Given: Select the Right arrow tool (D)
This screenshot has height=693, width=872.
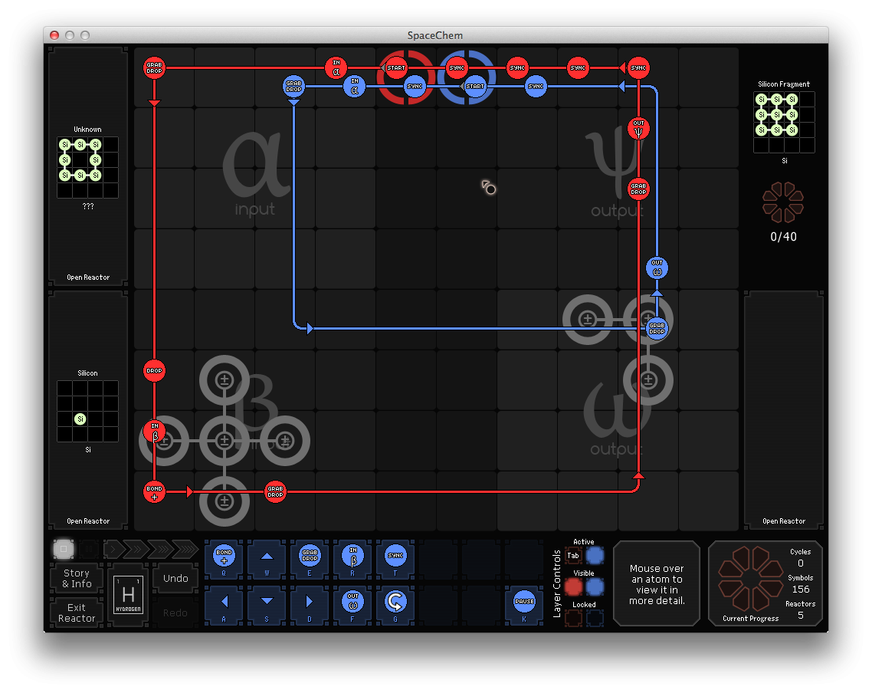Looking at the screenshot, I should click(x=310, y=605).
